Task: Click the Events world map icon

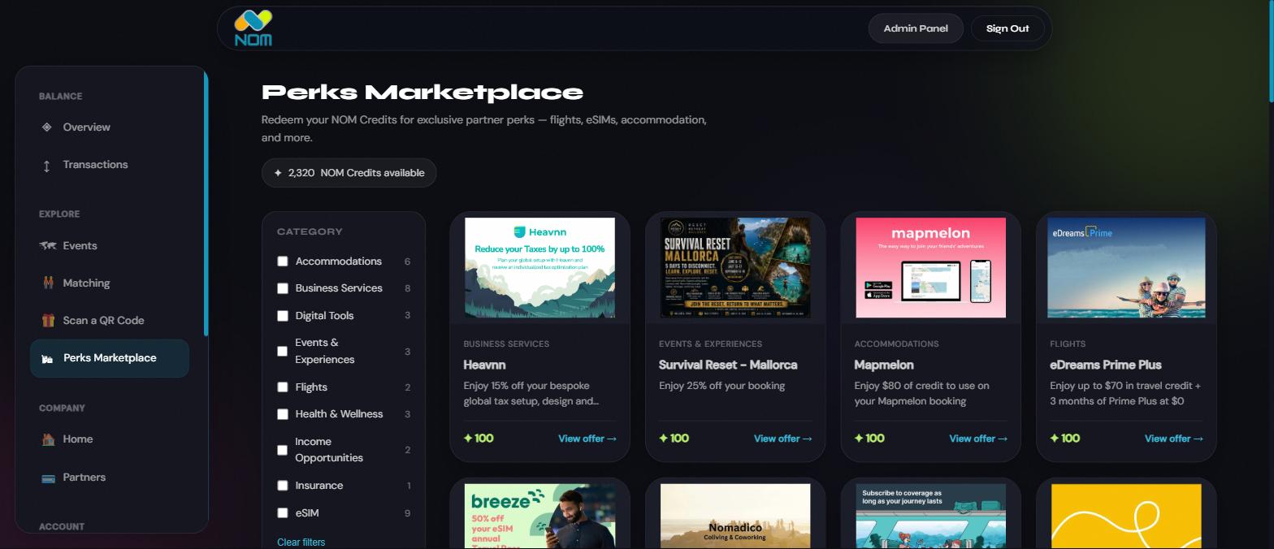Action: [48, 245]
